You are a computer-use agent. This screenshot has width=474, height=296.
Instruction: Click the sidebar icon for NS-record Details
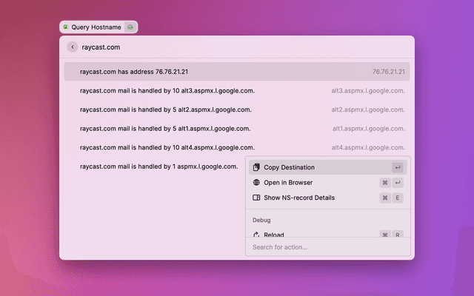click(256, 198)
